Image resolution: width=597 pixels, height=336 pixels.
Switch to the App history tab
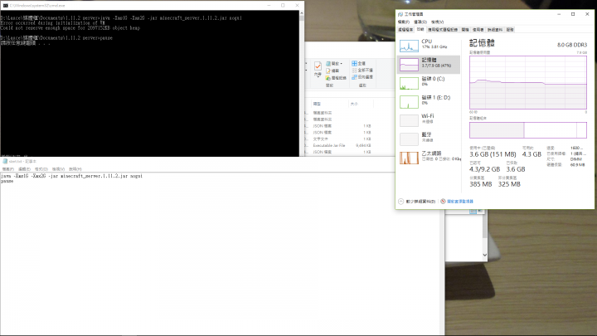point(443,30)
